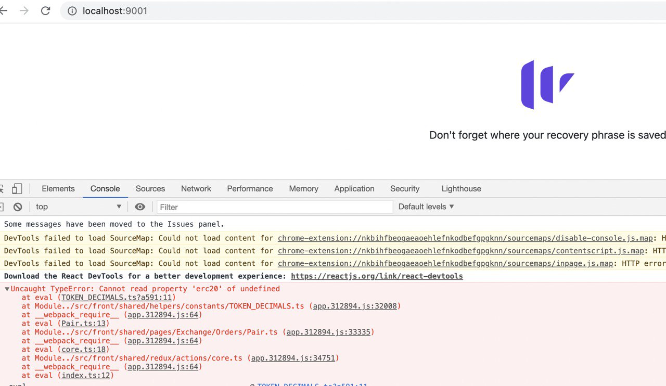Open the Default levels dropdown
Viewport: 666px width, 386px height.
[x=426, y=207]
